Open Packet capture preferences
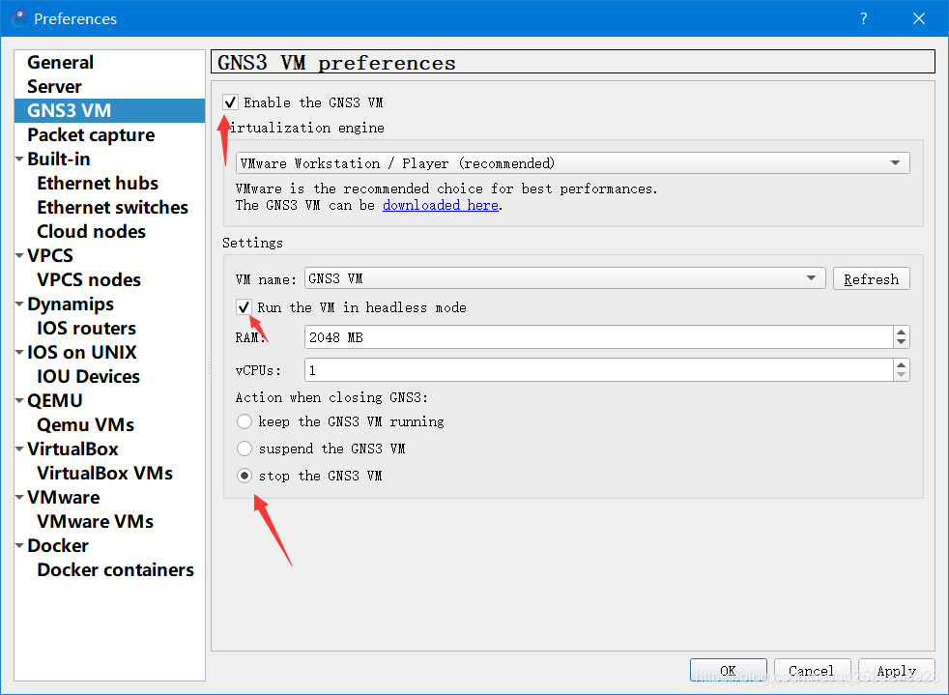949x695 pixels. point(91,135)
